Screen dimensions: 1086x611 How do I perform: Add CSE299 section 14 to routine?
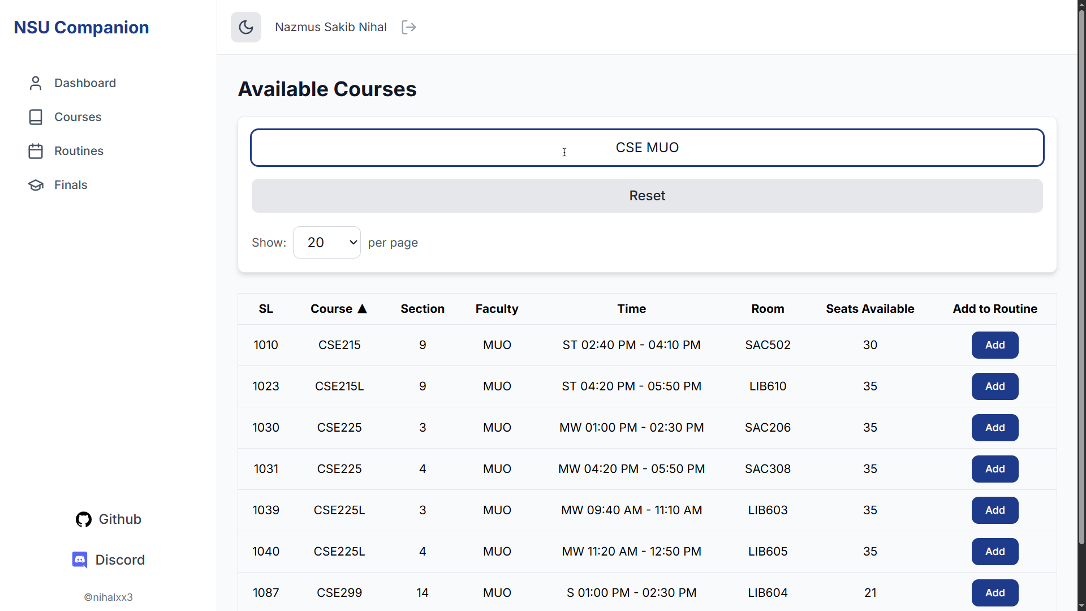pos(994,593)
